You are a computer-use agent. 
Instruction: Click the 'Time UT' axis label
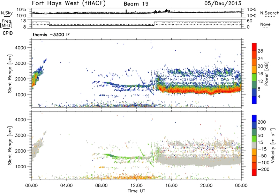136,191
